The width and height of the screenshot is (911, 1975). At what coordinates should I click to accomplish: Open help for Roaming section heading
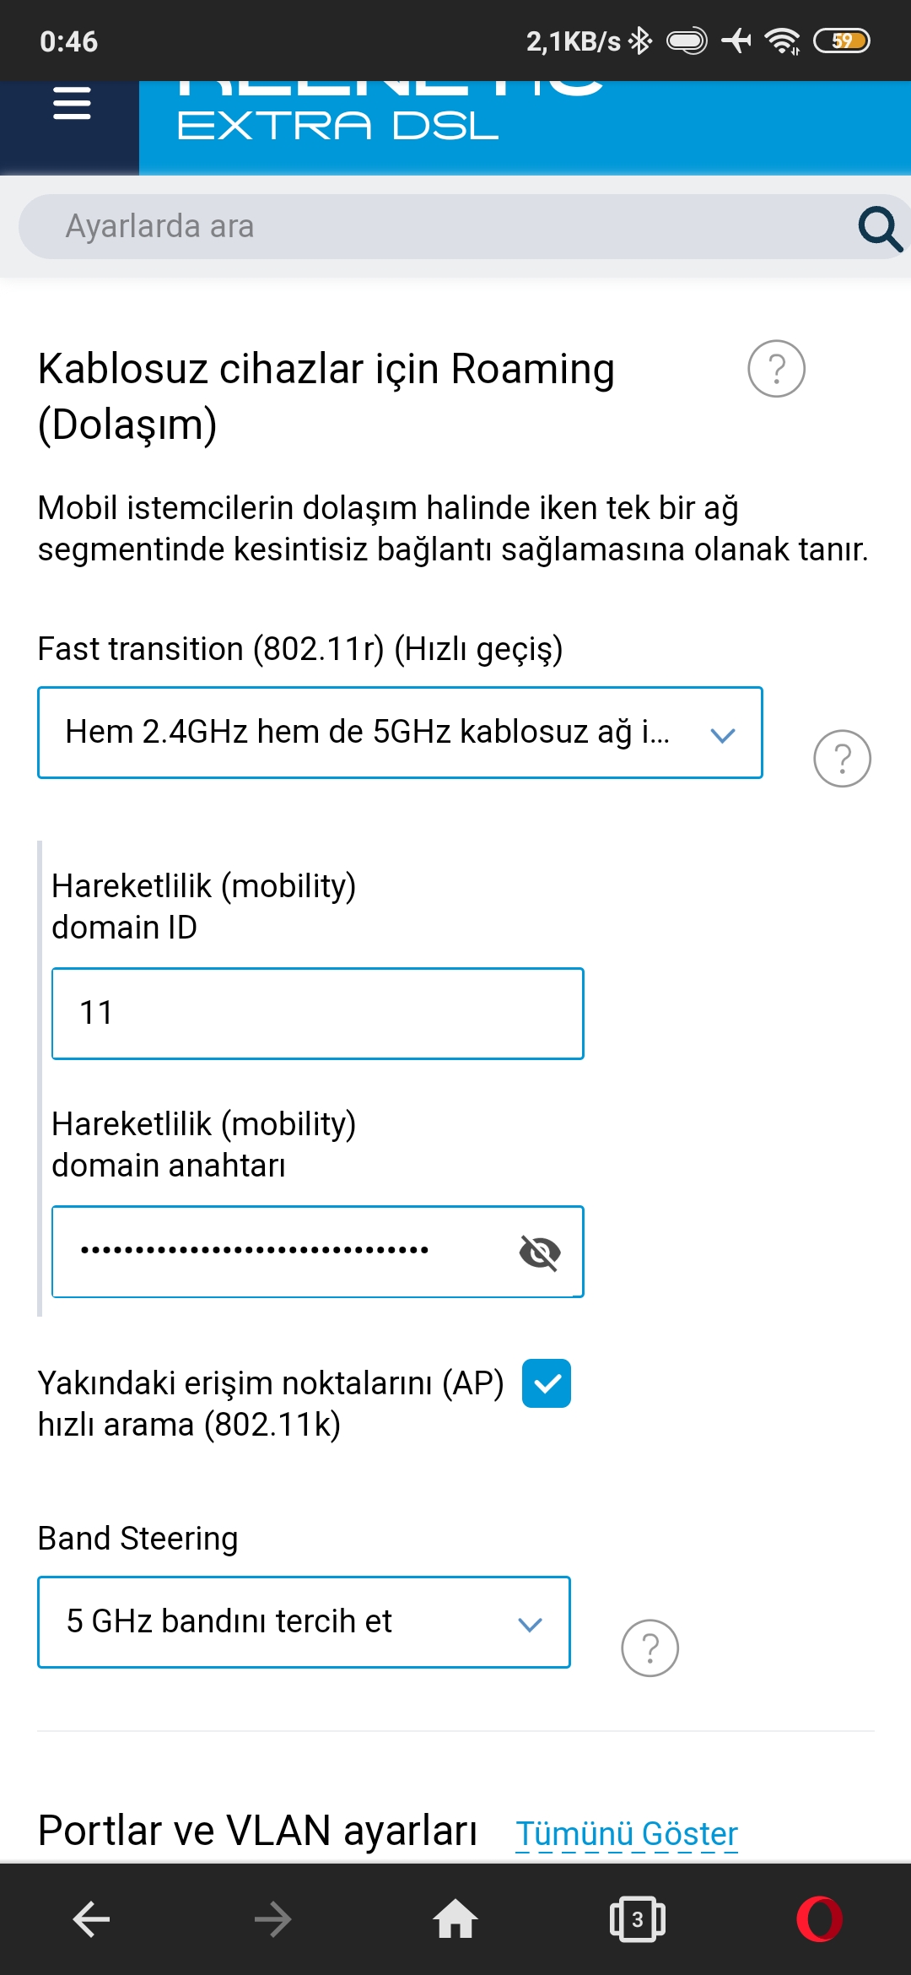(776, 369)
